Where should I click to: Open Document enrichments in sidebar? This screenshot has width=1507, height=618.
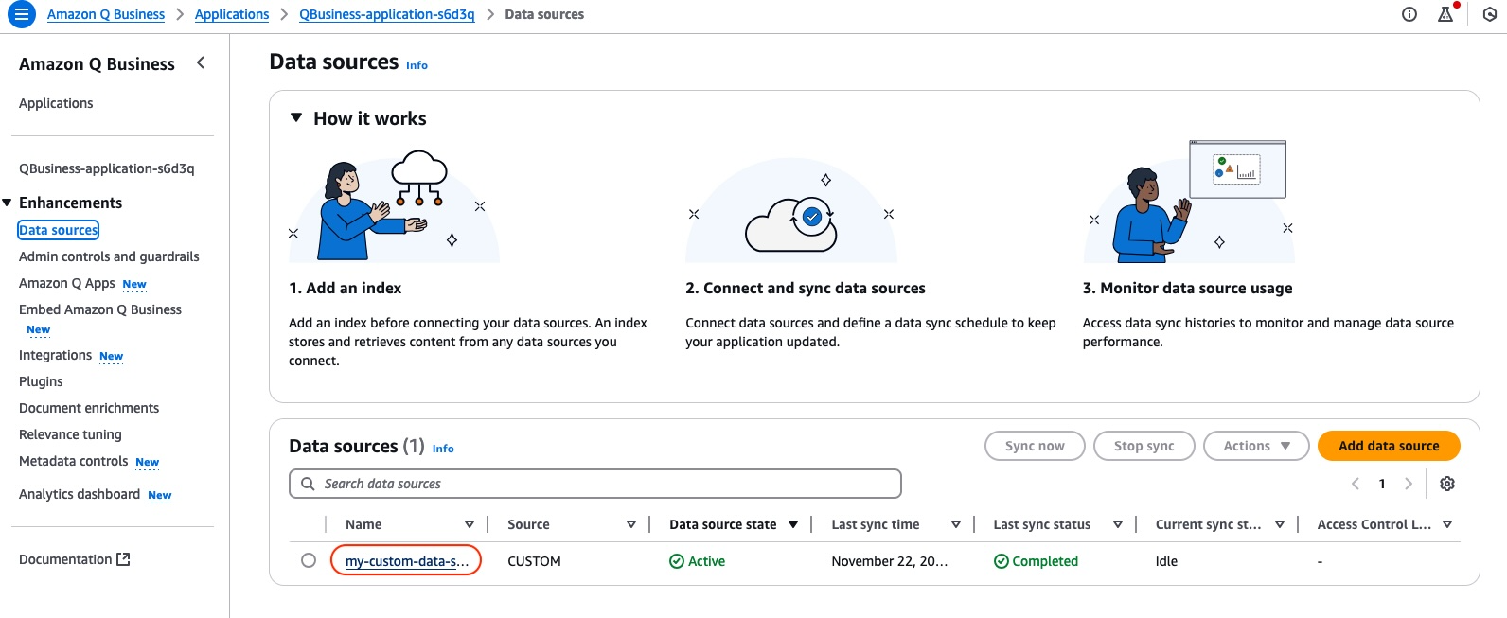[89, 408]
